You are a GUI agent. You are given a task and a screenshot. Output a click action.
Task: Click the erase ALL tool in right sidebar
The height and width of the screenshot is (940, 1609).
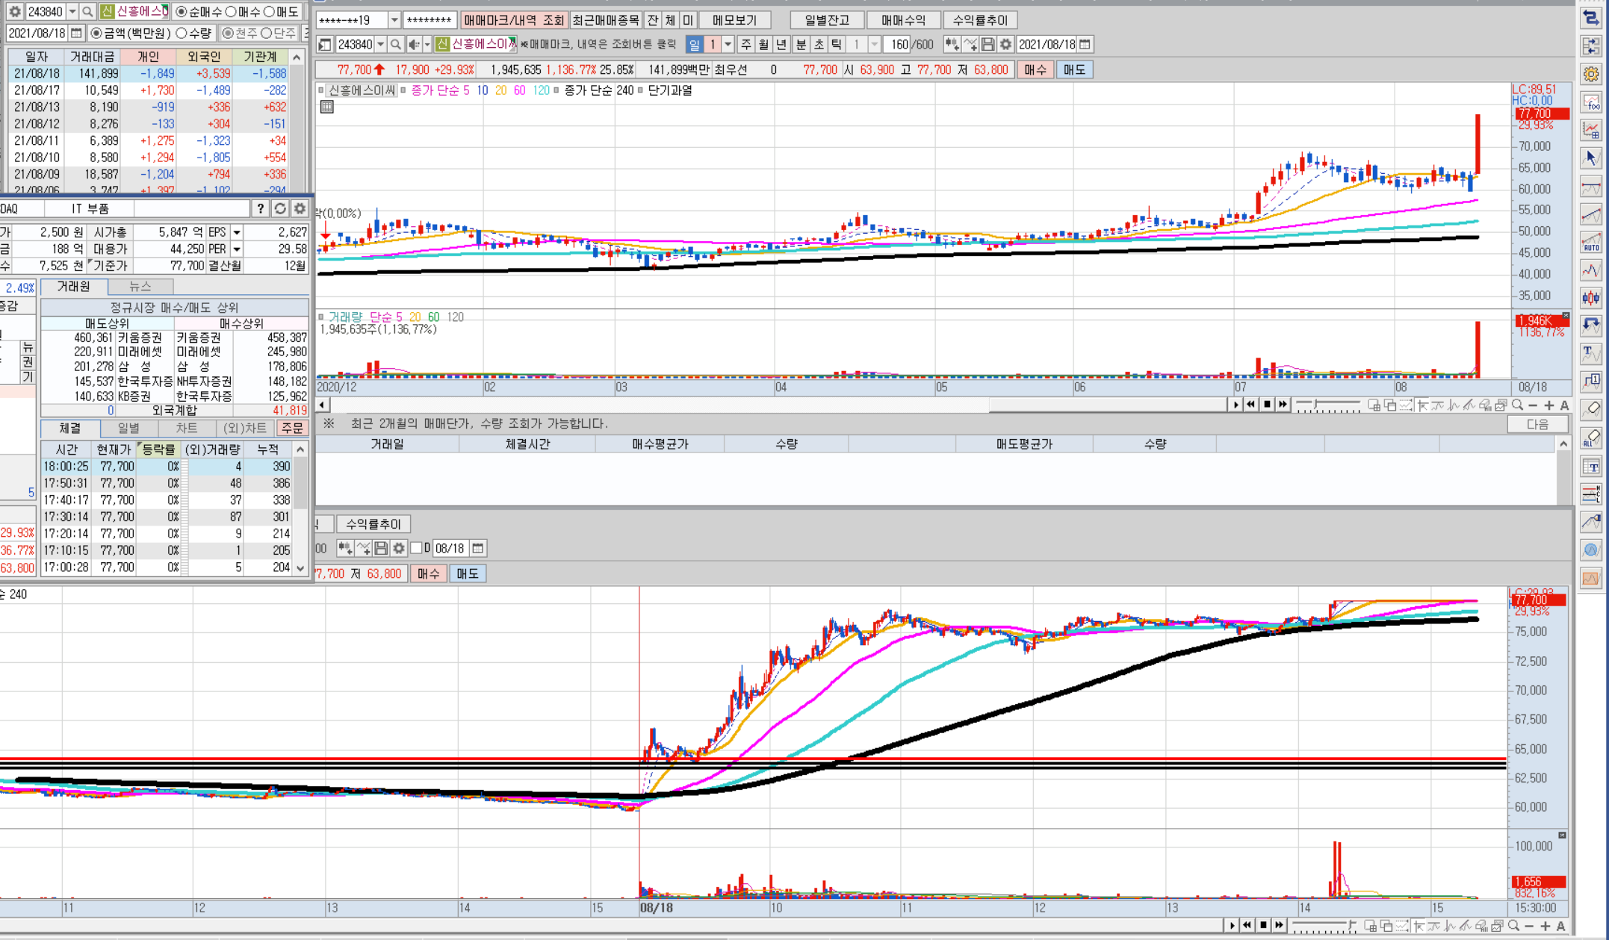pyautogui.click(x=1591, y=438)
